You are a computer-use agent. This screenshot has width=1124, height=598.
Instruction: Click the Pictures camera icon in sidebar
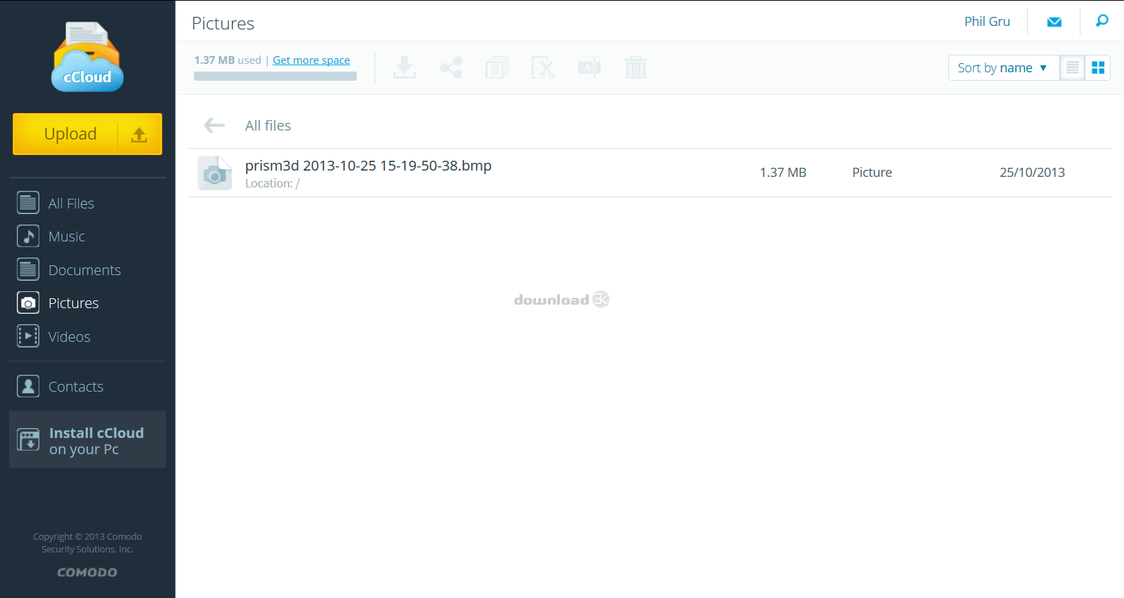[x=28, y=303]
